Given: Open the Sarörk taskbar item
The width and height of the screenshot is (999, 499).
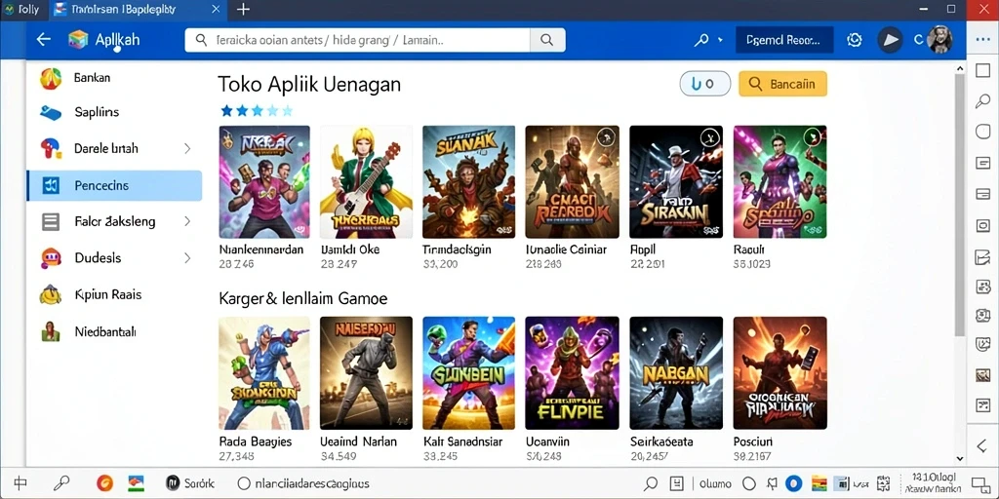Looking at the screenshot, I should pyautogui.click(x=190, y=483).
